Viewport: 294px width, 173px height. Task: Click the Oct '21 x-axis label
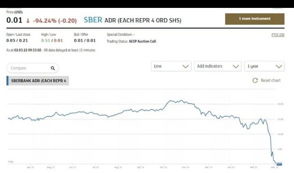point(163,167)
